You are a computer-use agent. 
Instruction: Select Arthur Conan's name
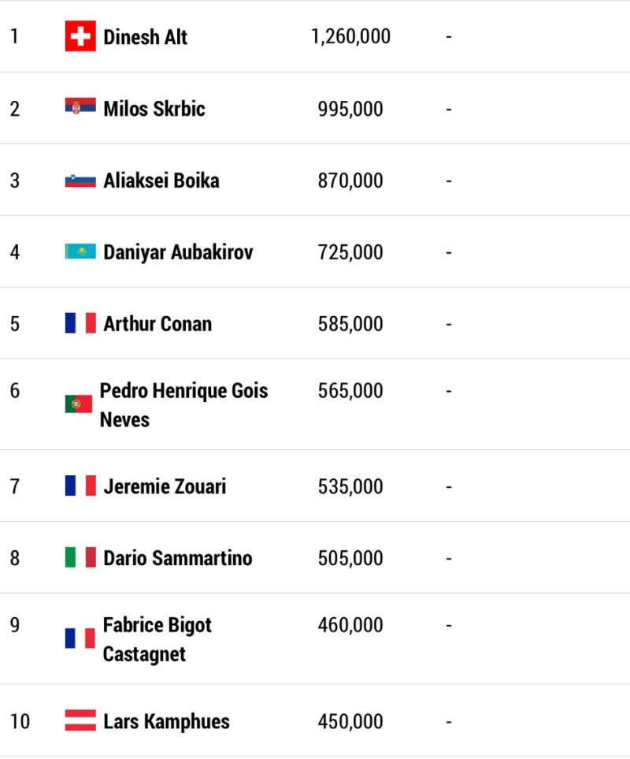[x=157, y=324]
